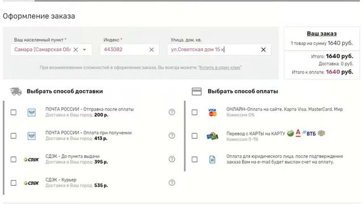363x204 pixels.
Task: Click the credit card payment header icon
Action: (x=197, y=91)
